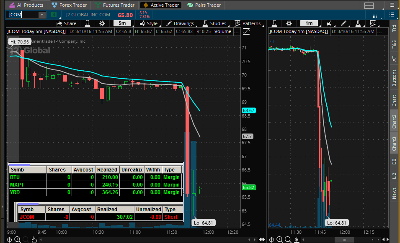Click the dollar sign icon under 1m chart
400x243 pixels.
pos(297,240)
